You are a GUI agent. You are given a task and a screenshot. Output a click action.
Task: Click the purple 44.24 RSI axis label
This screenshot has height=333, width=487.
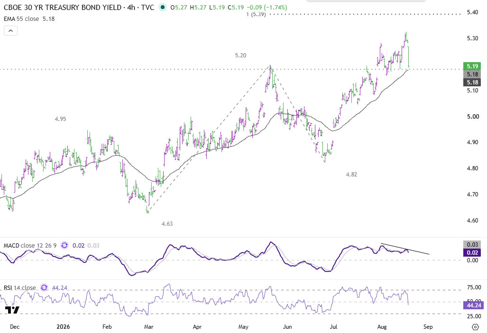pos(473,305)
